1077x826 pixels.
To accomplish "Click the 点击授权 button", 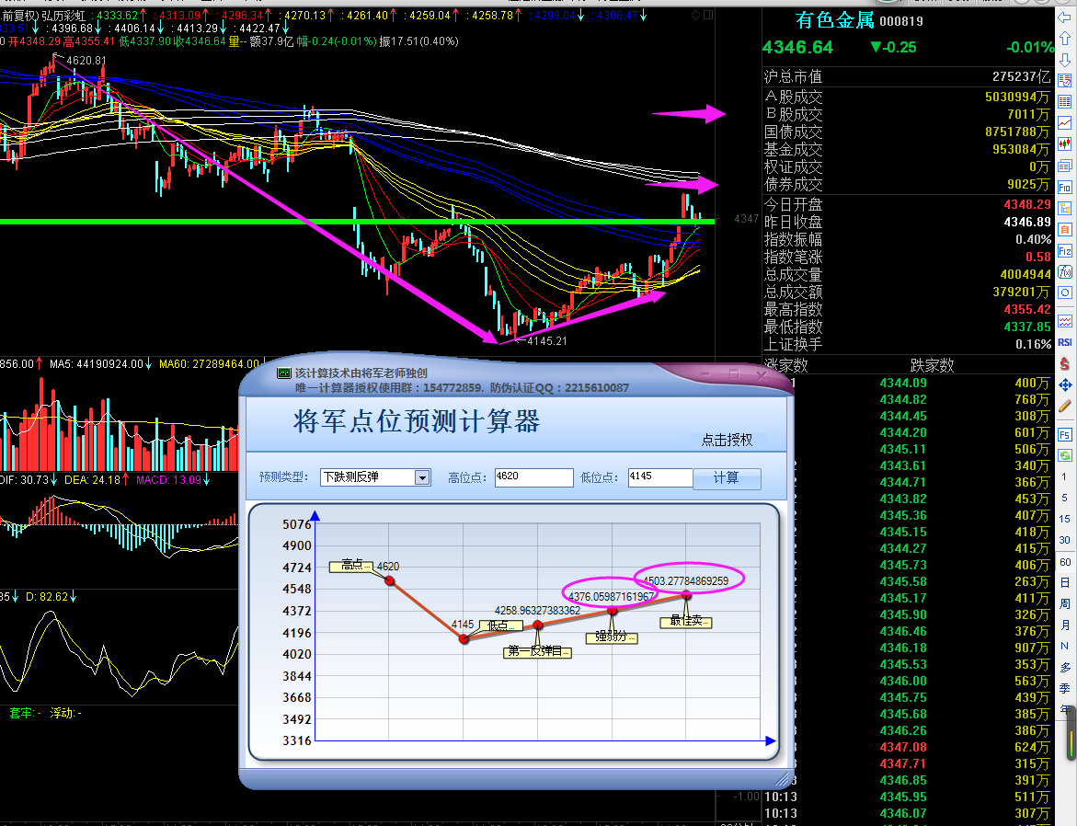I will (727, 440).
